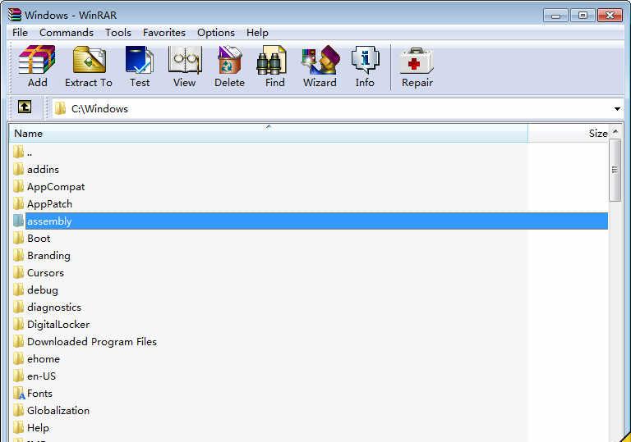Click the WinRAR title bar logo
This screenshot has height=442, width=631.
click(15, 15)
